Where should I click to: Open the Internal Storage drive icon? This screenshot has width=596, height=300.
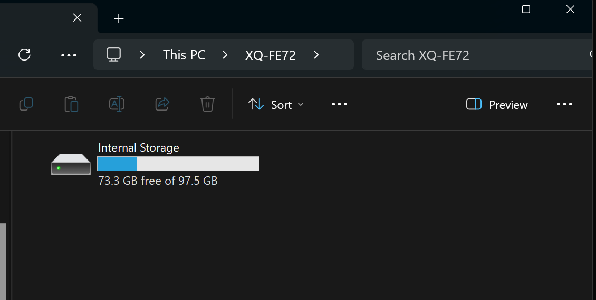coord(71,164)
